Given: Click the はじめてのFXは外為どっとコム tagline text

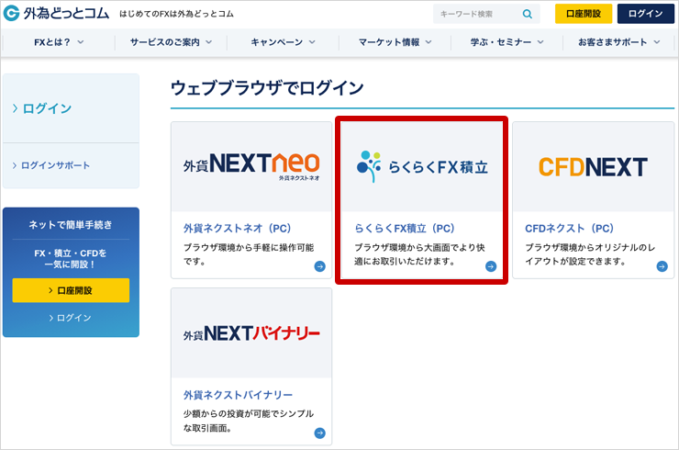Looking at the screenshot, I should (177, 14).
